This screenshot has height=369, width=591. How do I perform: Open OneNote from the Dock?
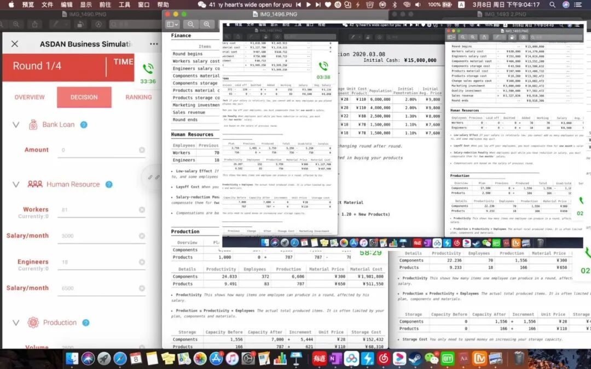(x=335, y=358)
